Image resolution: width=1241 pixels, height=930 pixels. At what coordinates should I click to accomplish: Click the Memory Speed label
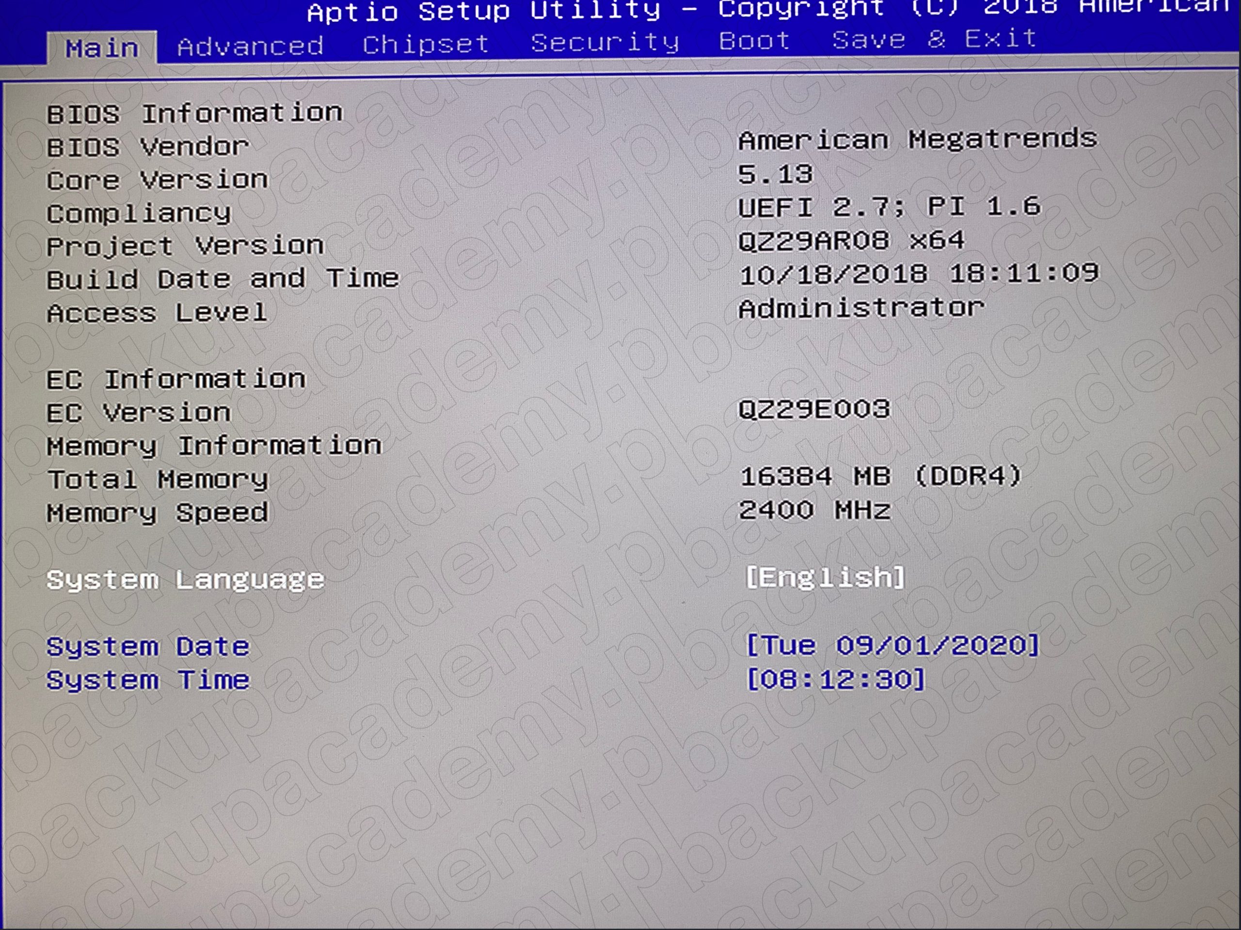click(x=158, y=513)
